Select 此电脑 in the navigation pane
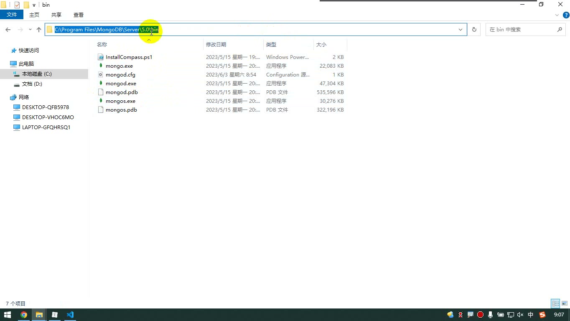The height and width of the screenshot is (321, 570). pos(26,64)
